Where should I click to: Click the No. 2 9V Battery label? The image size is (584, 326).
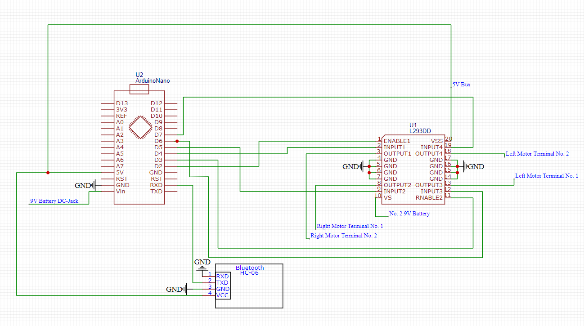pyautogui.click(x=409, y=214)
